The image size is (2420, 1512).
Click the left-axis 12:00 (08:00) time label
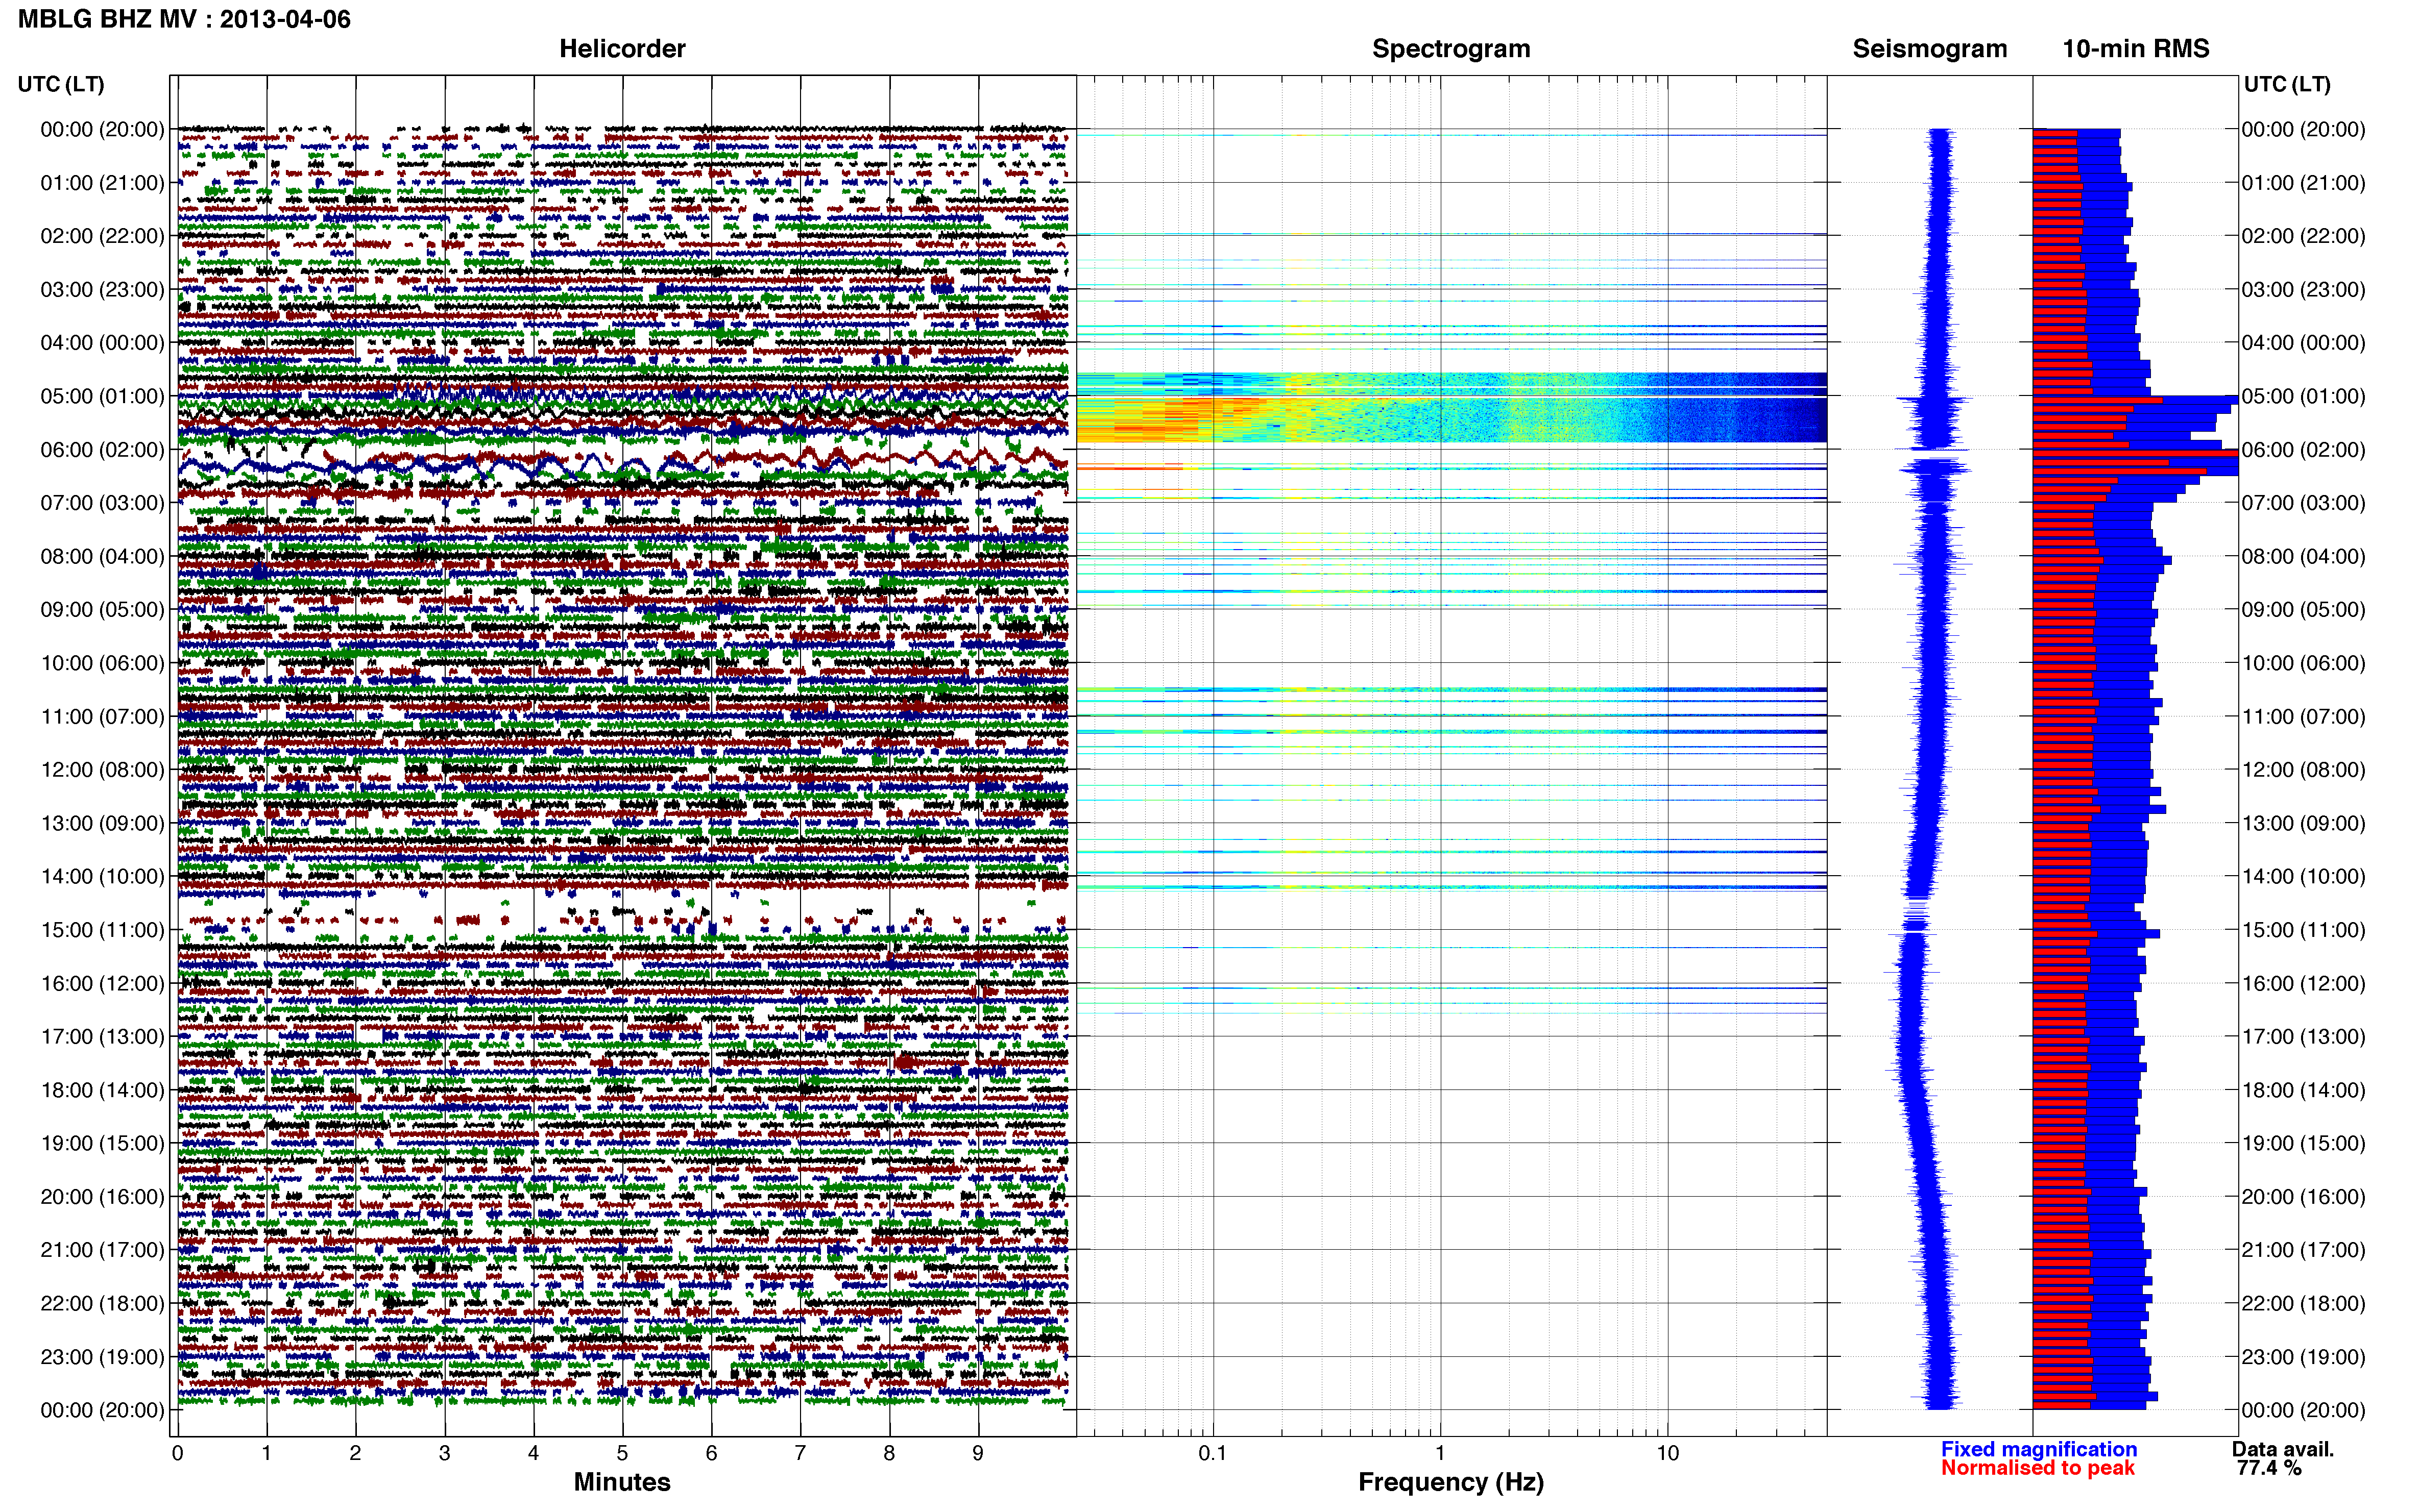(x=102, y=769)
